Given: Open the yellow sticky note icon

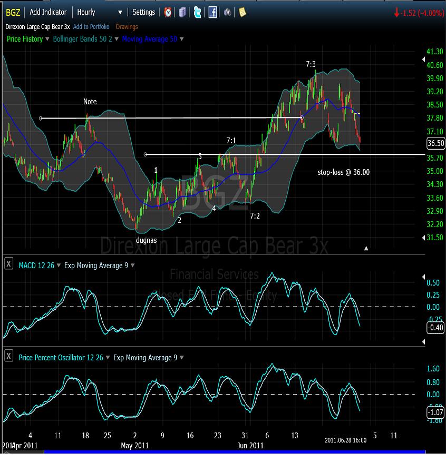Looking at the screenshot, I should [x=243, y=12].
